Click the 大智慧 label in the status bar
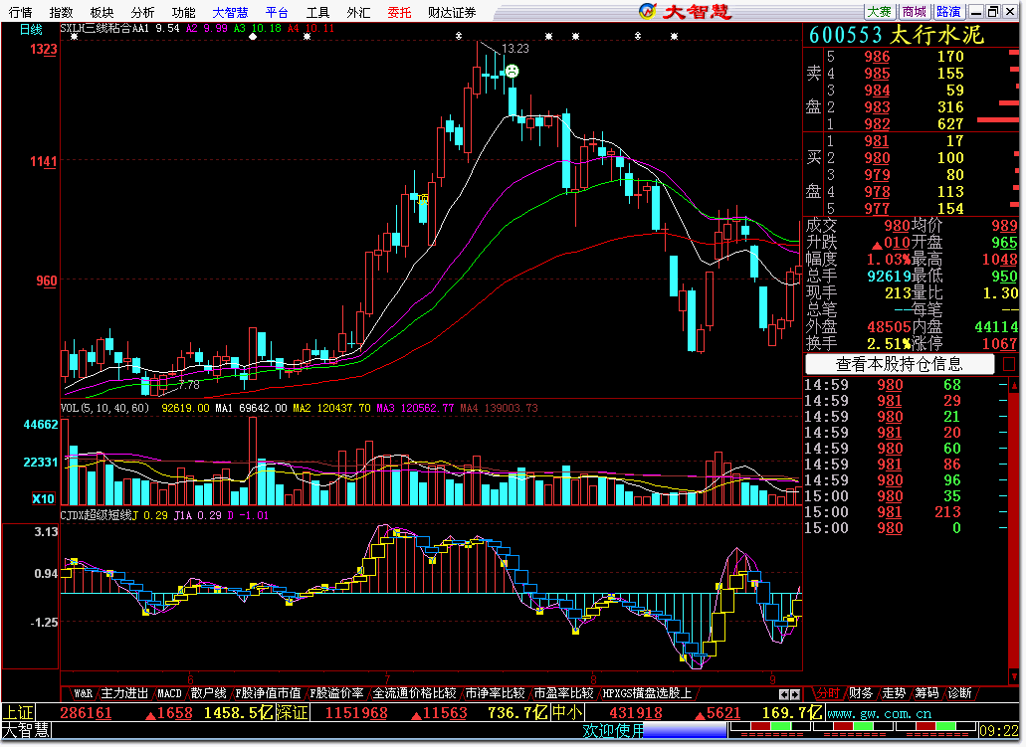 click(26, 730)
